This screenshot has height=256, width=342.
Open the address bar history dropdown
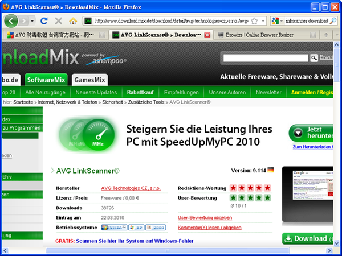263,21
